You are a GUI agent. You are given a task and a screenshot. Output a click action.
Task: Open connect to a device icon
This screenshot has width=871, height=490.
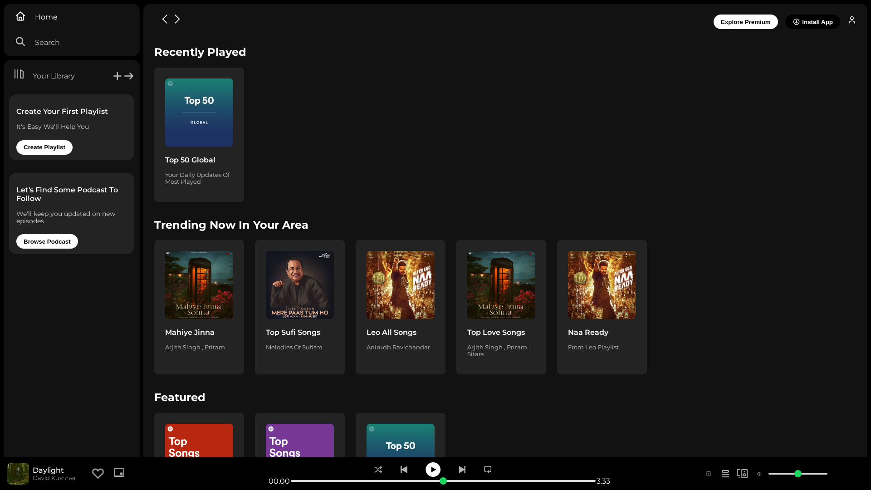pos(742,474)
